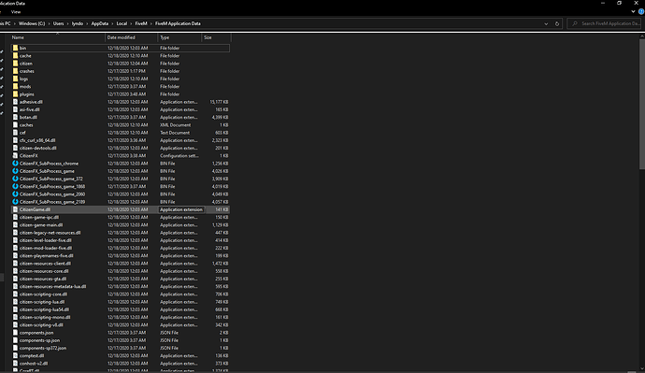Click the adhesive.dll file icon
645x373 pixels.
tap(15, 102)
